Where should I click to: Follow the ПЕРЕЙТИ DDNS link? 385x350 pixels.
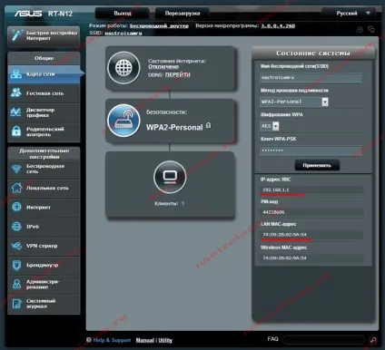(178, 74)
